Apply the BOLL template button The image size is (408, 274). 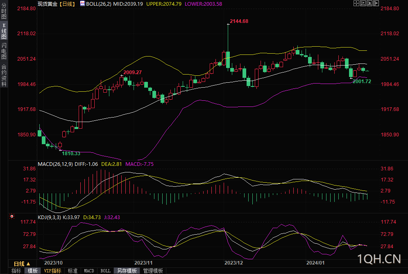point(105,271)
